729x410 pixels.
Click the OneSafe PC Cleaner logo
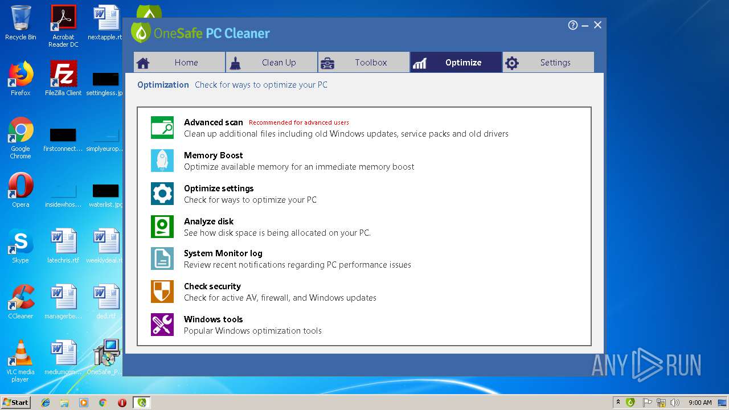click(x=200, y=32)
